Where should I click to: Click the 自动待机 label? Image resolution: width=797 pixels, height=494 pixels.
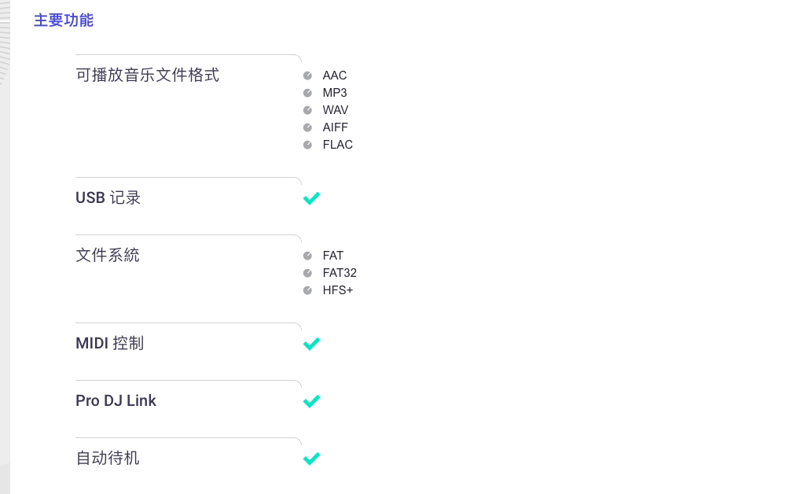click(x=107, y=458)
